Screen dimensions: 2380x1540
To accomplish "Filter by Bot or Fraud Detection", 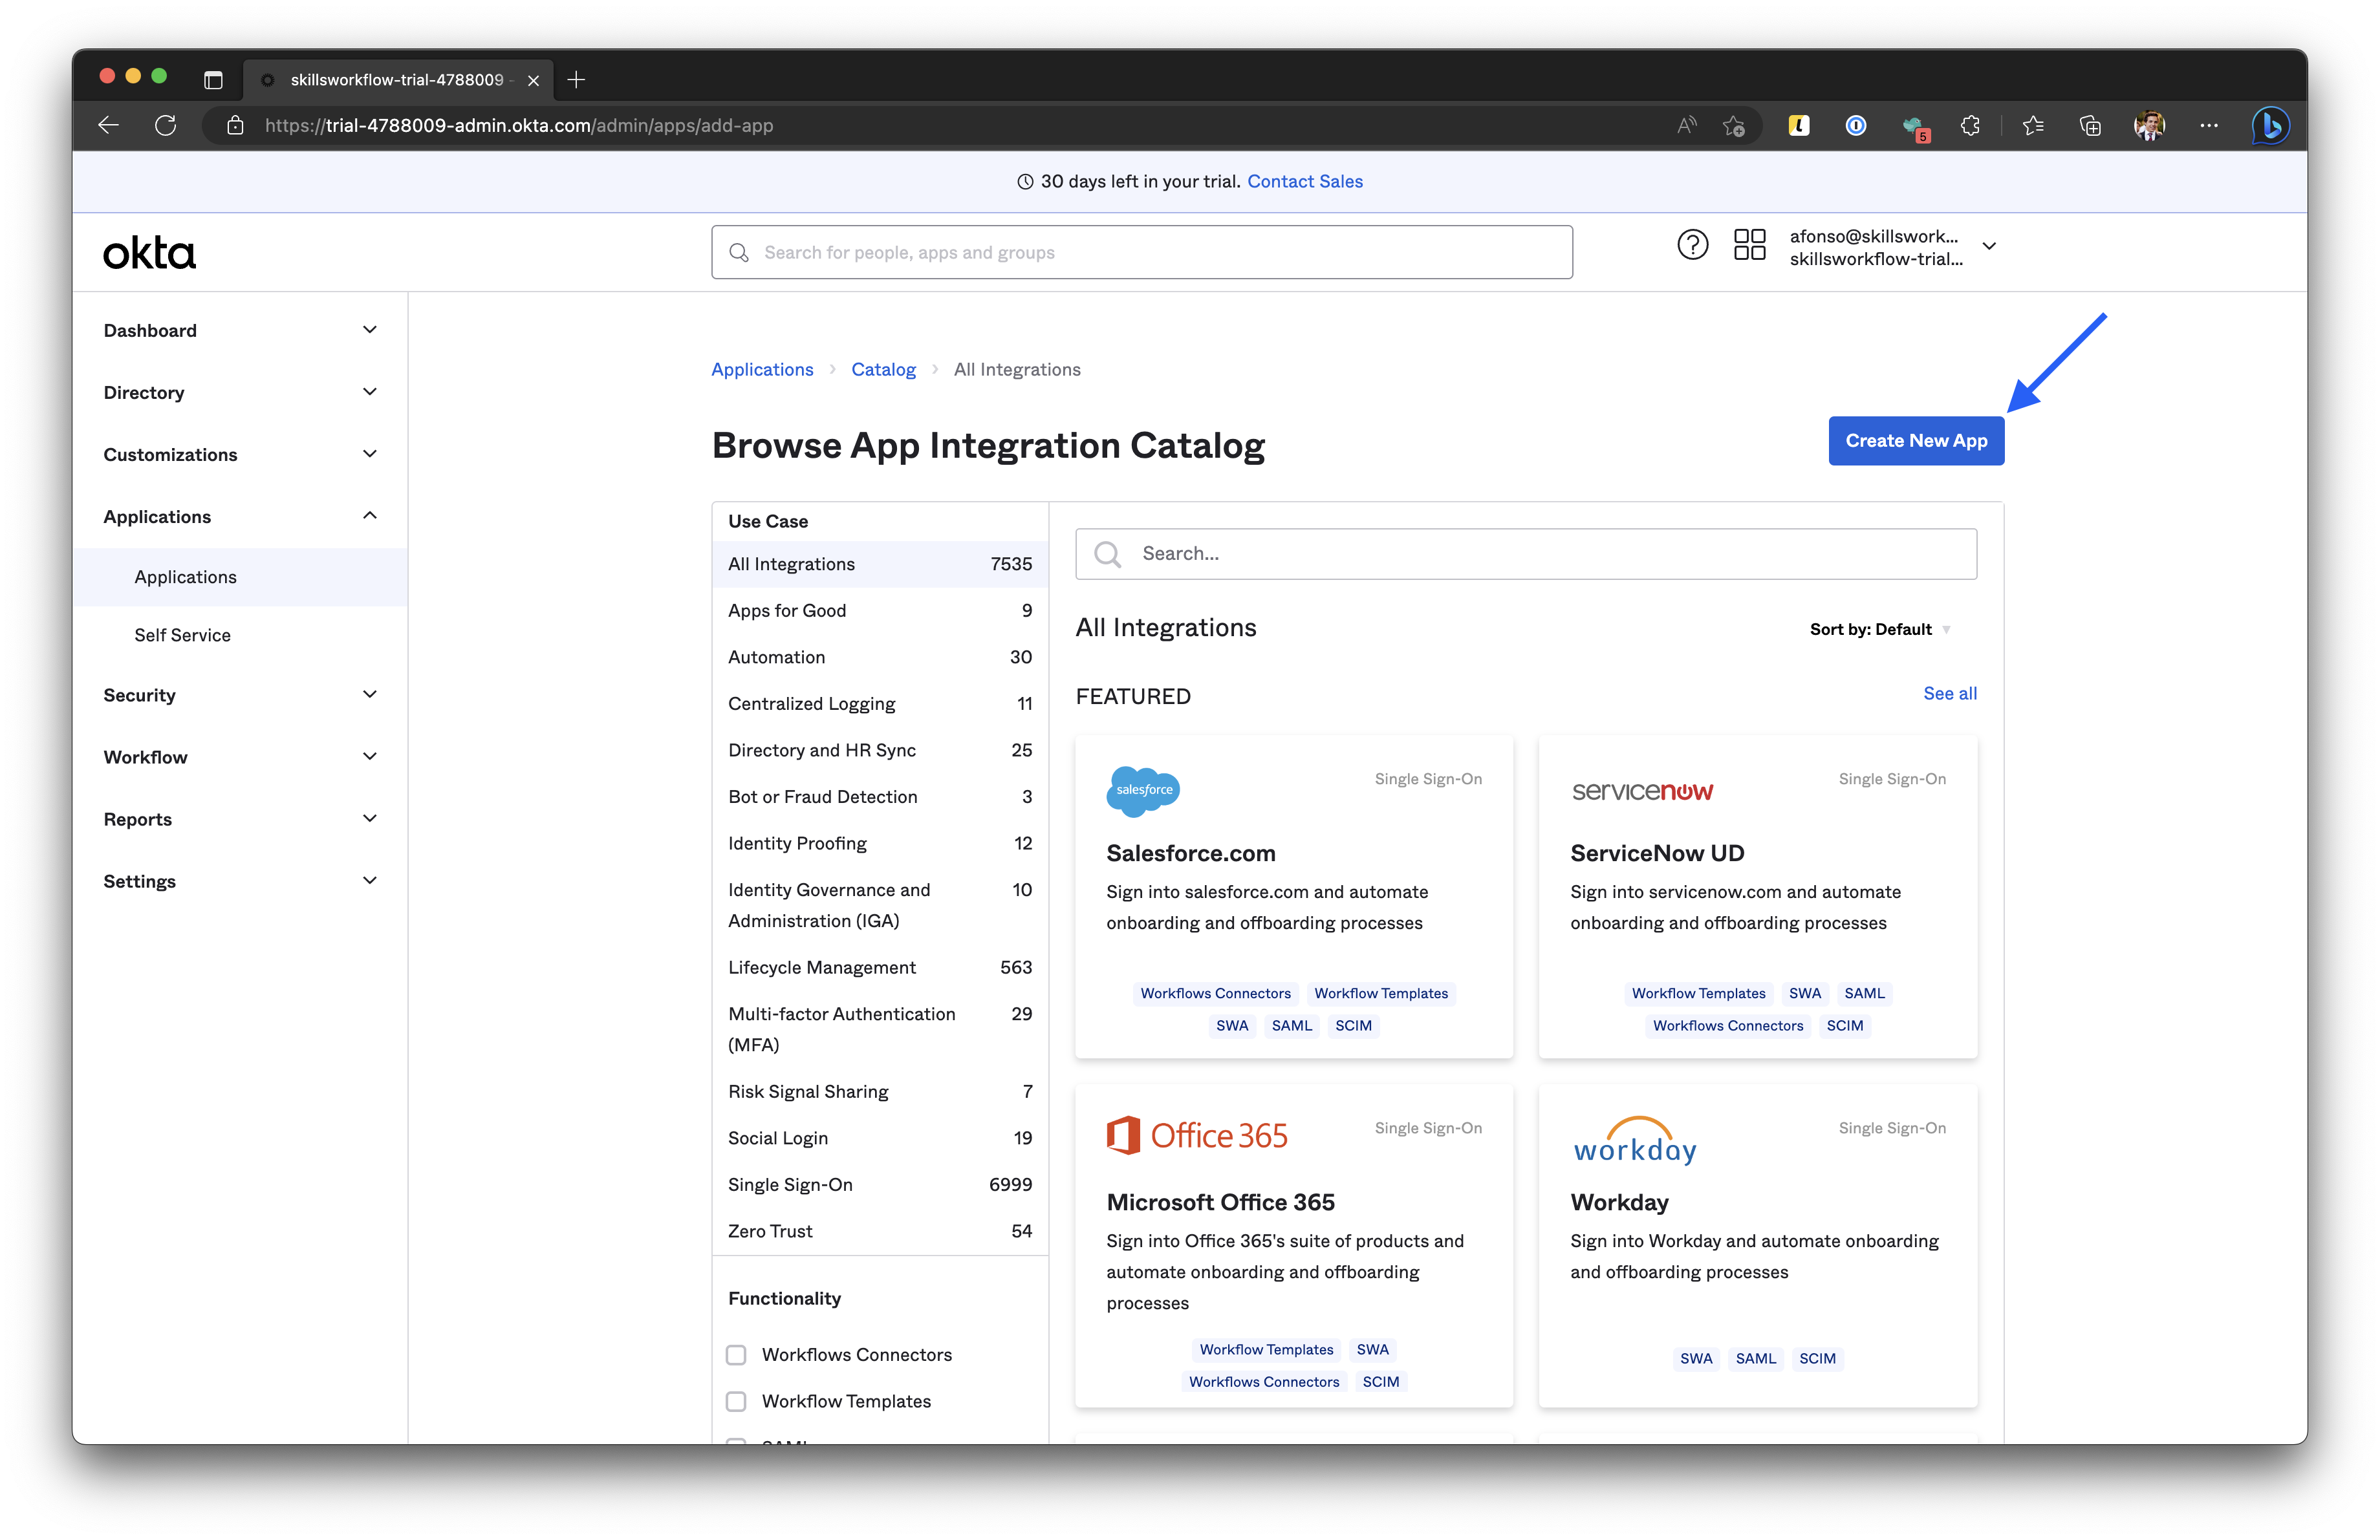I will coord(880,797).
